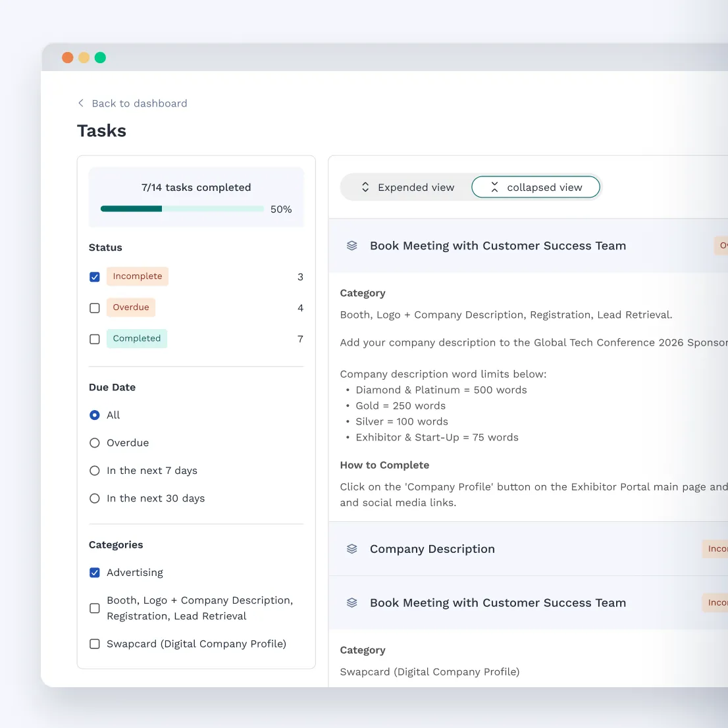This screenshot has height=728, width=728.
Task: Click Back to dashboard
Action: (140, 103)
